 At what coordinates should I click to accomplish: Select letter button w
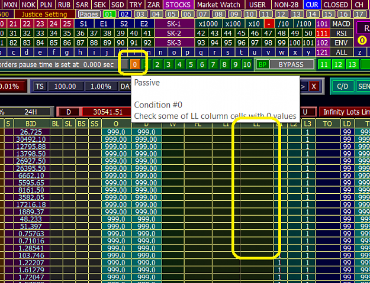[x=282, y=52]
